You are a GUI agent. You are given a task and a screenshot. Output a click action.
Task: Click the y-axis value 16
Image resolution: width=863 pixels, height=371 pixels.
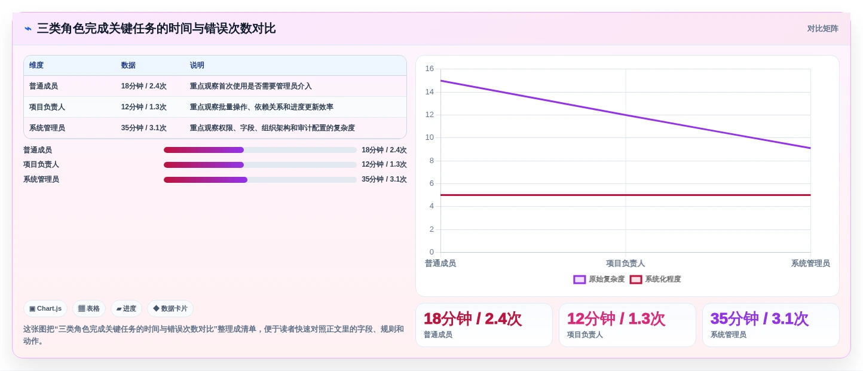point(430,69)
